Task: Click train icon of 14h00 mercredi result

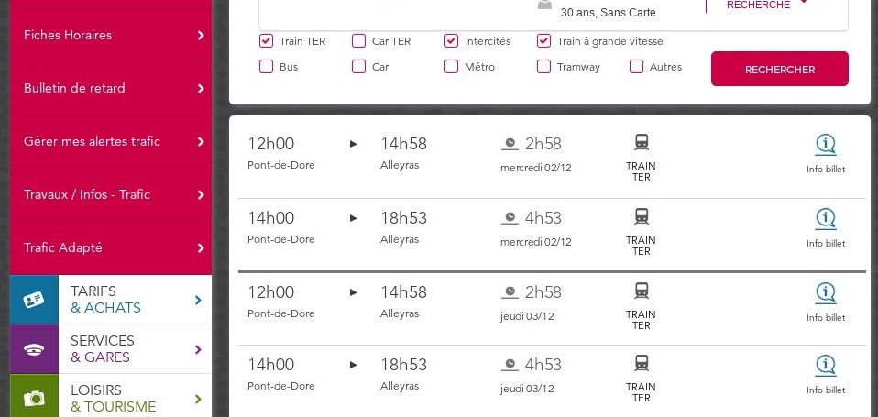Action: coord(642,216)
